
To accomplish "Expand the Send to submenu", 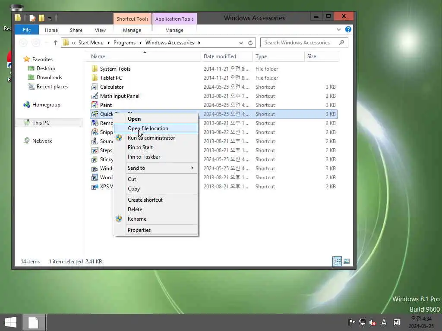I will [192, 168].
